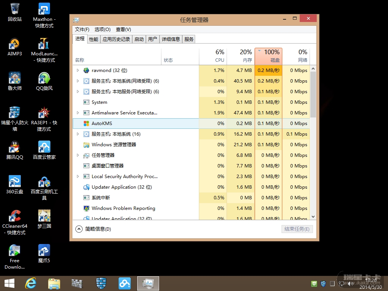Screen dimensions: 388x291
Task: Open 360云盘 desktop icon
Action: click(x=15, y=185)
